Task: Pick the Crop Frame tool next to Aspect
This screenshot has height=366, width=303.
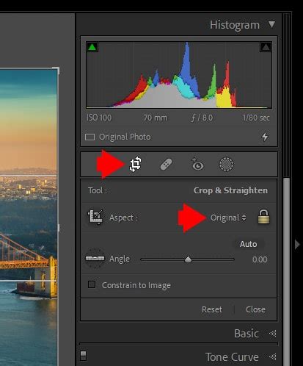Action: pyautogui.click(x=95, y=218)
